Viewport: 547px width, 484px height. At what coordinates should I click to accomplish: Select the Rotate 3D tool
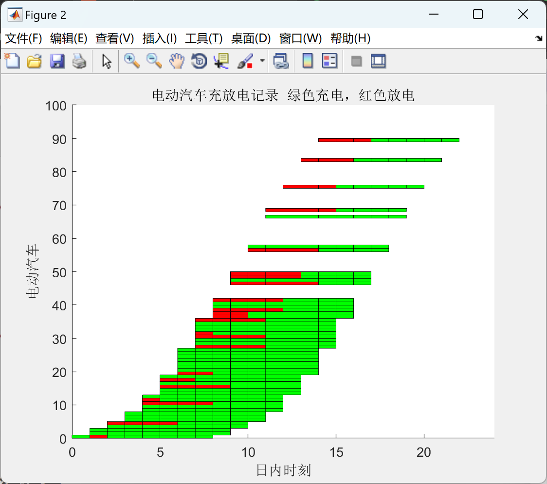199,61
